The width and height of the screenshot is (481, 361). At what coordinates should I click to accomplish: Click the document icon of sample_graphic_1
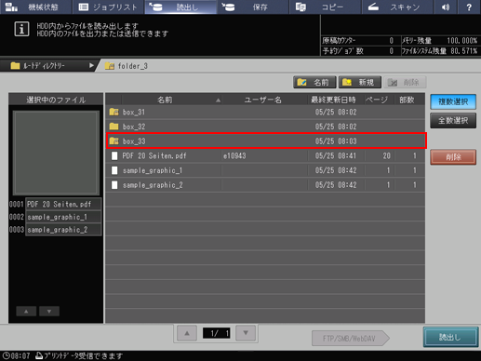pyautogui.click(x=114, y=170)
